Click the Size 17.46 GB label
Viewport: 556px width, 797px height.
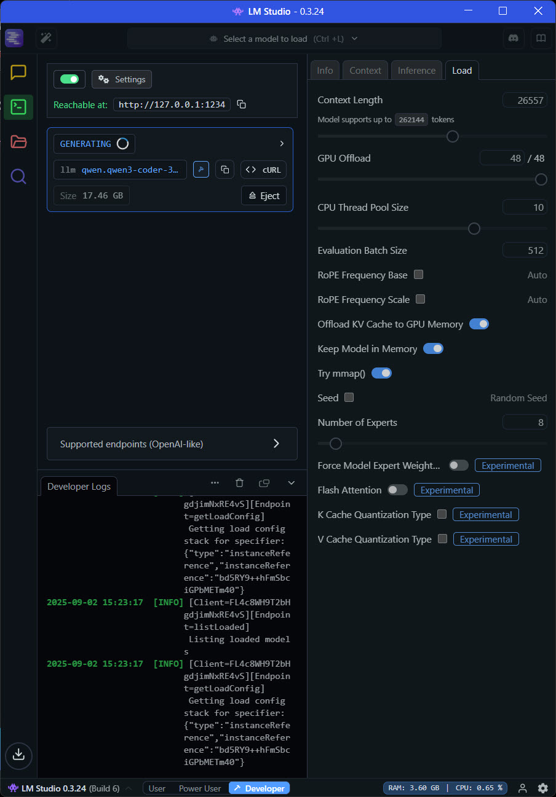(92, 195)
